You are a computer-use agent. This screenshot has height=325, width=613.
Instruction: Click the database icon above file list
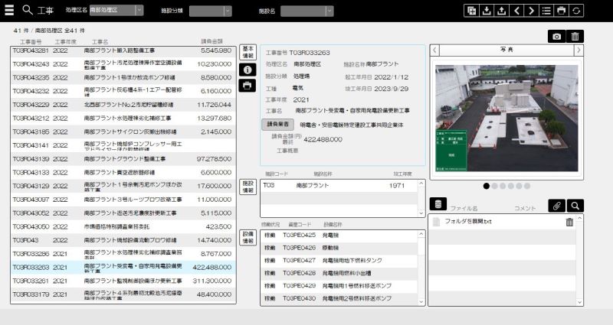pos(438,204)
